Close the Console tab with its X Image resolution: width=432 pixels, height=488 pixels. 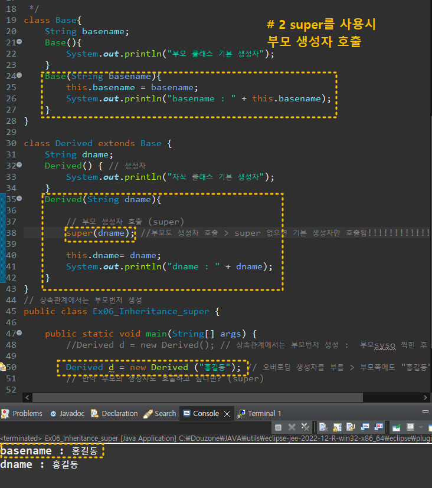coord(227,414)
